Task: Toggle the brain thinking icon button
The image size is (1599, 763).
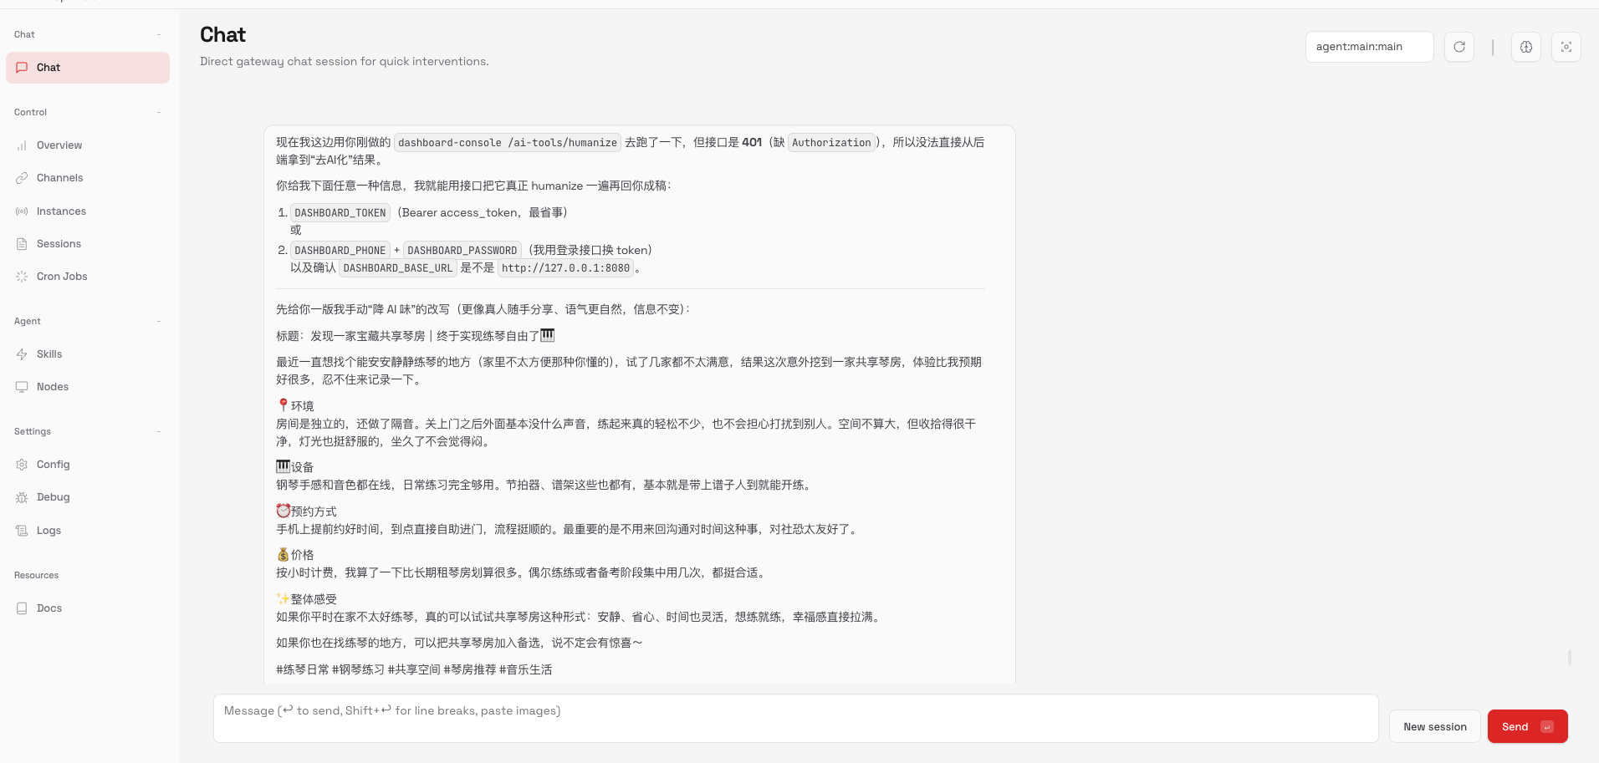Action: point(1526,47)
